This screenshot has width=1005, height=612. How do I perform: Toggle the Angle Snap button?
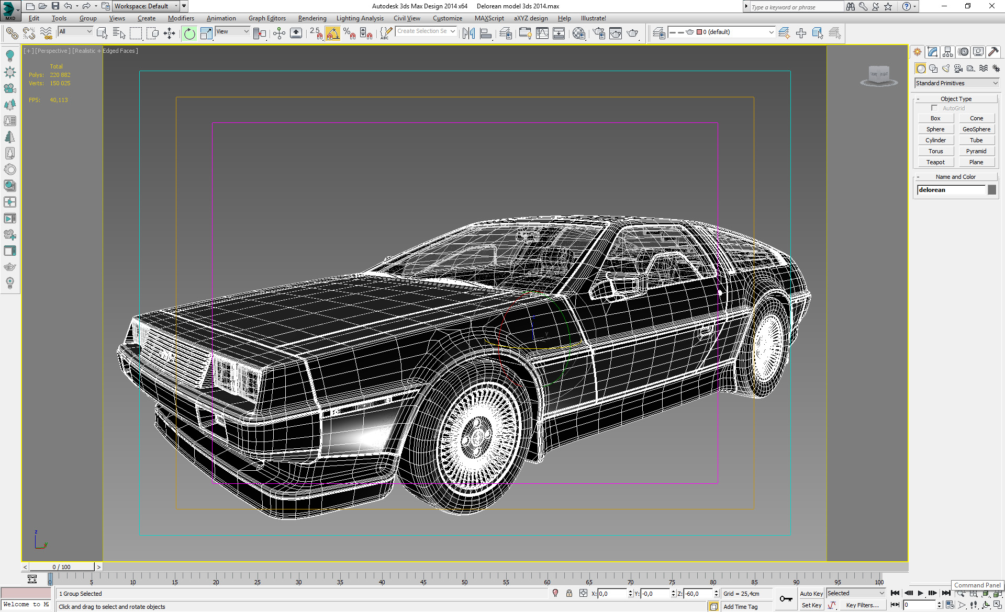(x=333, y=33)
